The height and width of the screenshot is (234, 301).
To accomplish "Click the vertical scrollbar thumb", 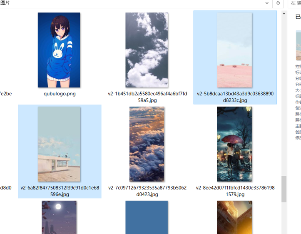I will pos(284,189).
